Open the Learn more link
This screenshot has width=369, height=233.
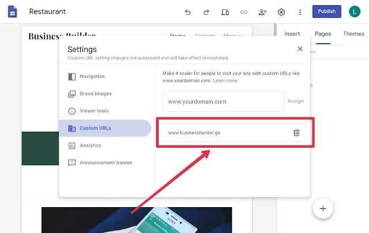[225, 81]
